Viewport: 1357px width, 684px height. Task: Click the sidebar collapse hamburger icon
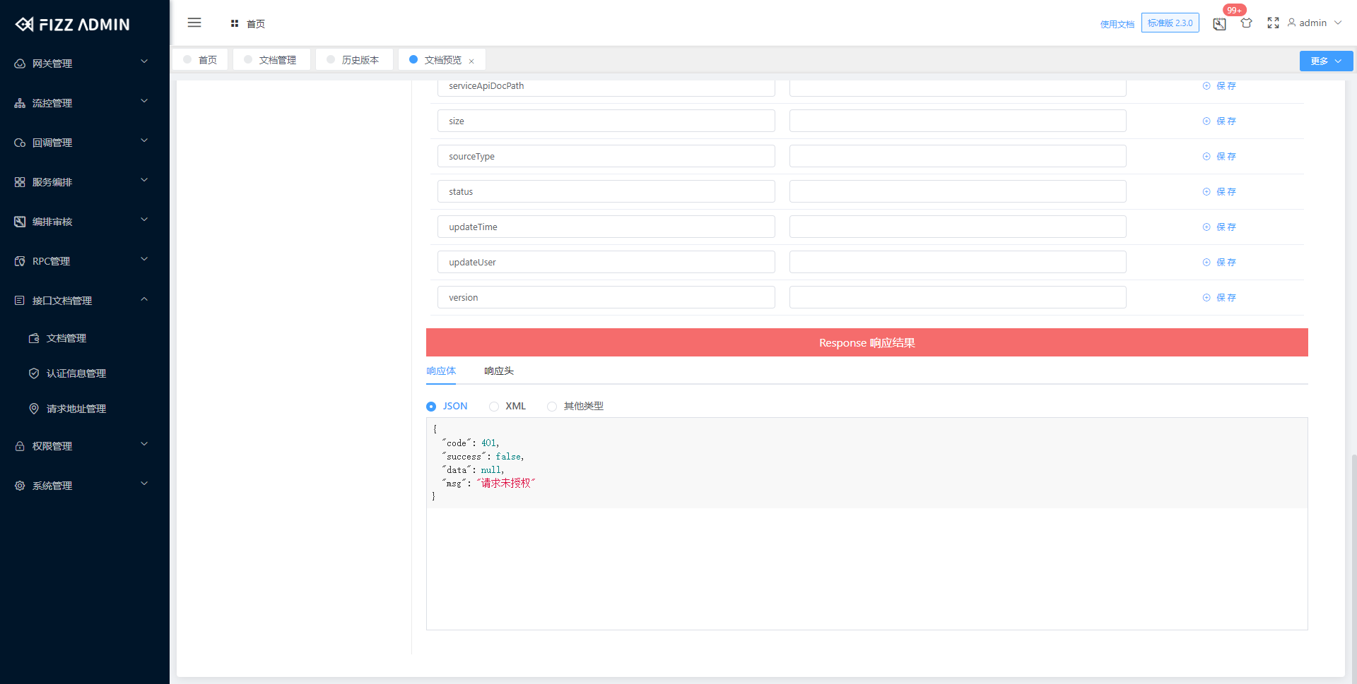194,22
